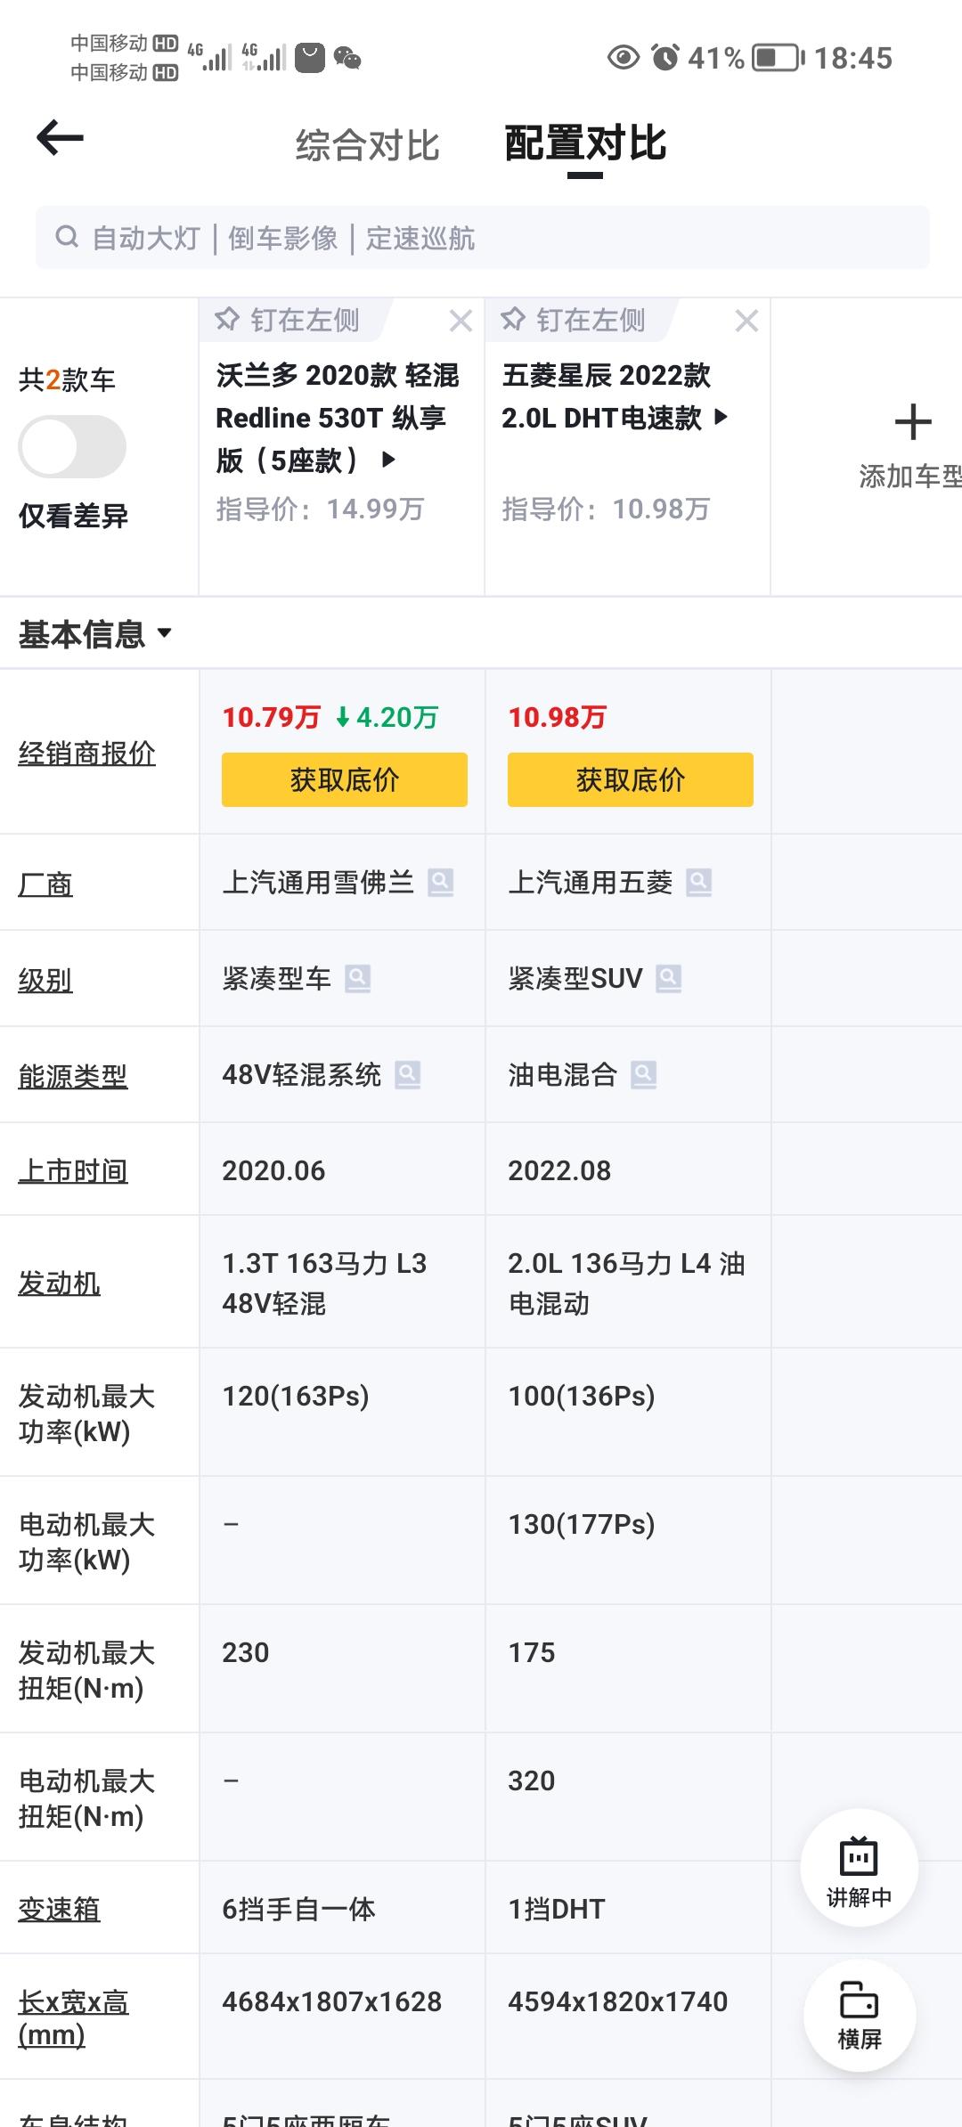Viewport: 962px width, 2127px height.
Task: Tap the WeChat notification status icon
Action: [x=347, y=59]
